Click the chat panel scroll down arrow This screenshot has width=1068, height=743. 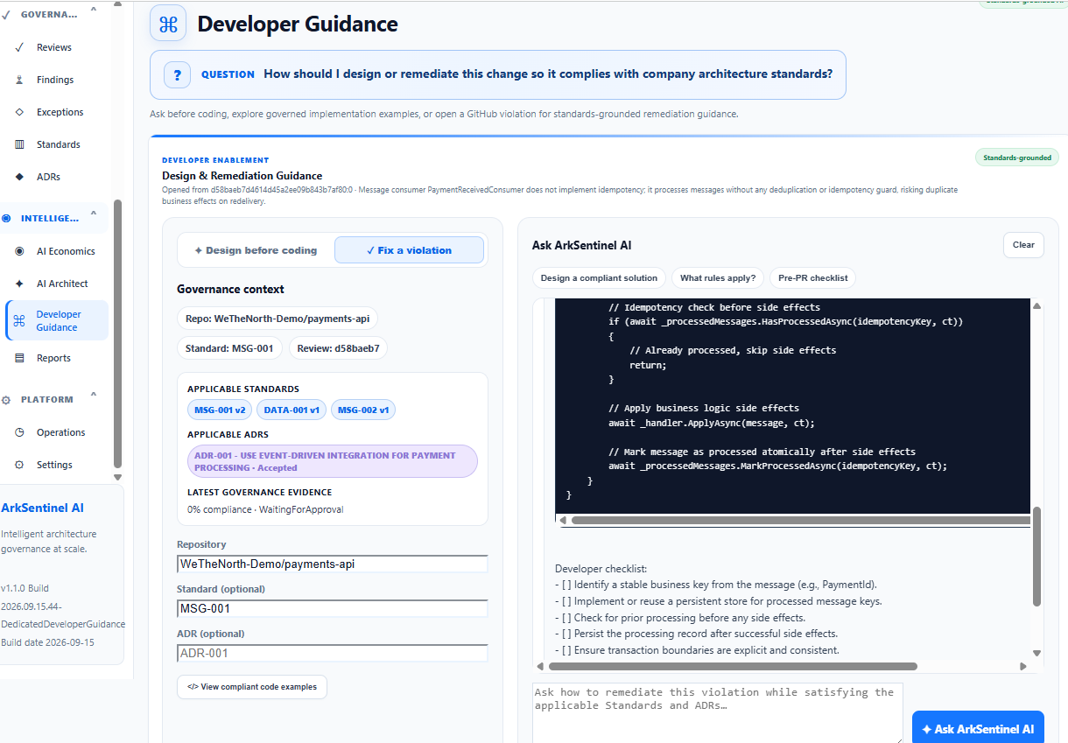coord(1037,653)
